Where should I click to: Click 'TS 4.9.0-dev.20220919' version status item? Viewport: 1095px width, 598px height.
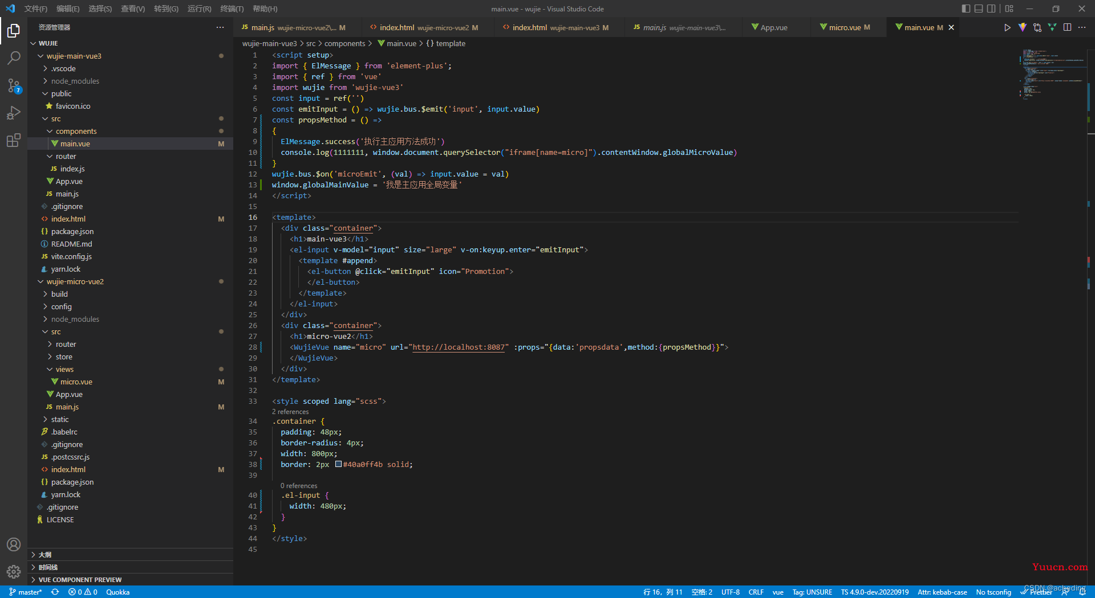pos(875,592)
